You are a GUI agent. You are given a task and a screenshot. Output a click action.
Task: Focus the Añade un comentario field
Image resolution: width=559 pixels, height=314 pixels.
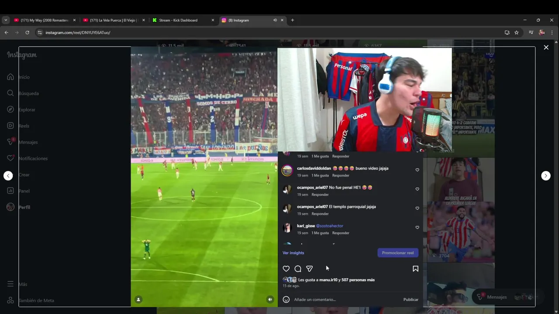345,300
